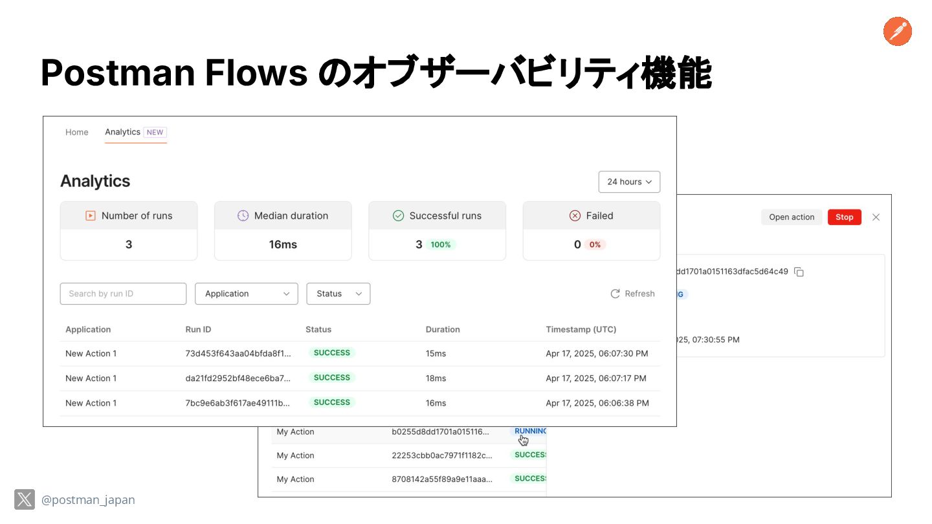Copy the run ID with copy icon
The width and height of the screenshot is (932, 524).
799,272
